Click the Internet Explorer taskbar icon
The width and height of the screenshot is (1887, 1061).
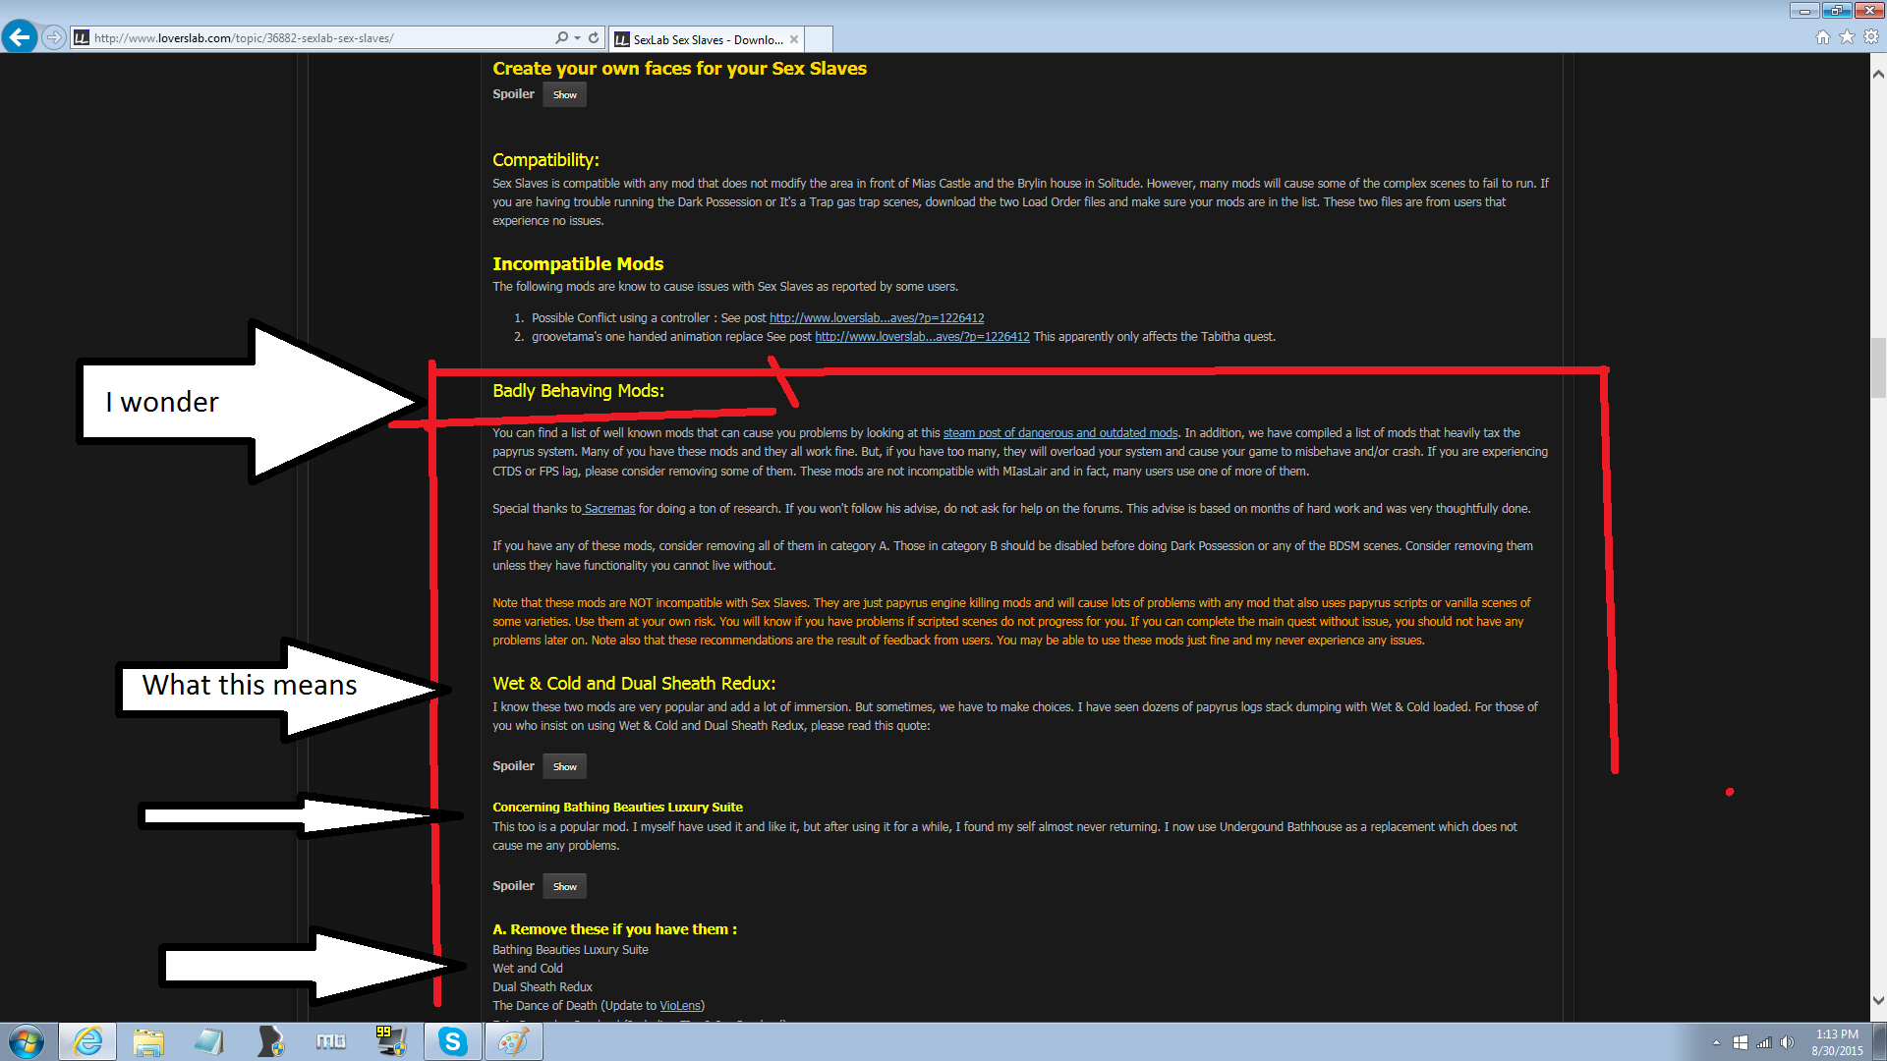87,1041
